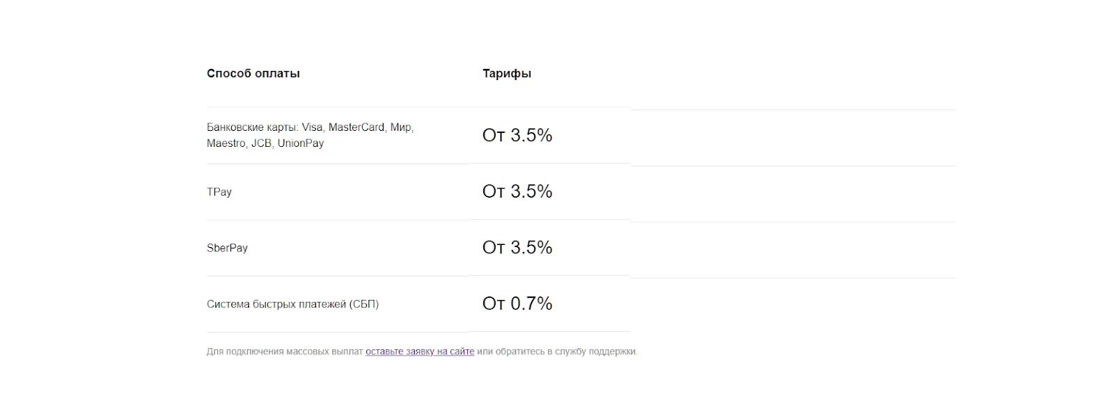
Task: Click the 'Тарифы' column header
Action: coord(507,74)
